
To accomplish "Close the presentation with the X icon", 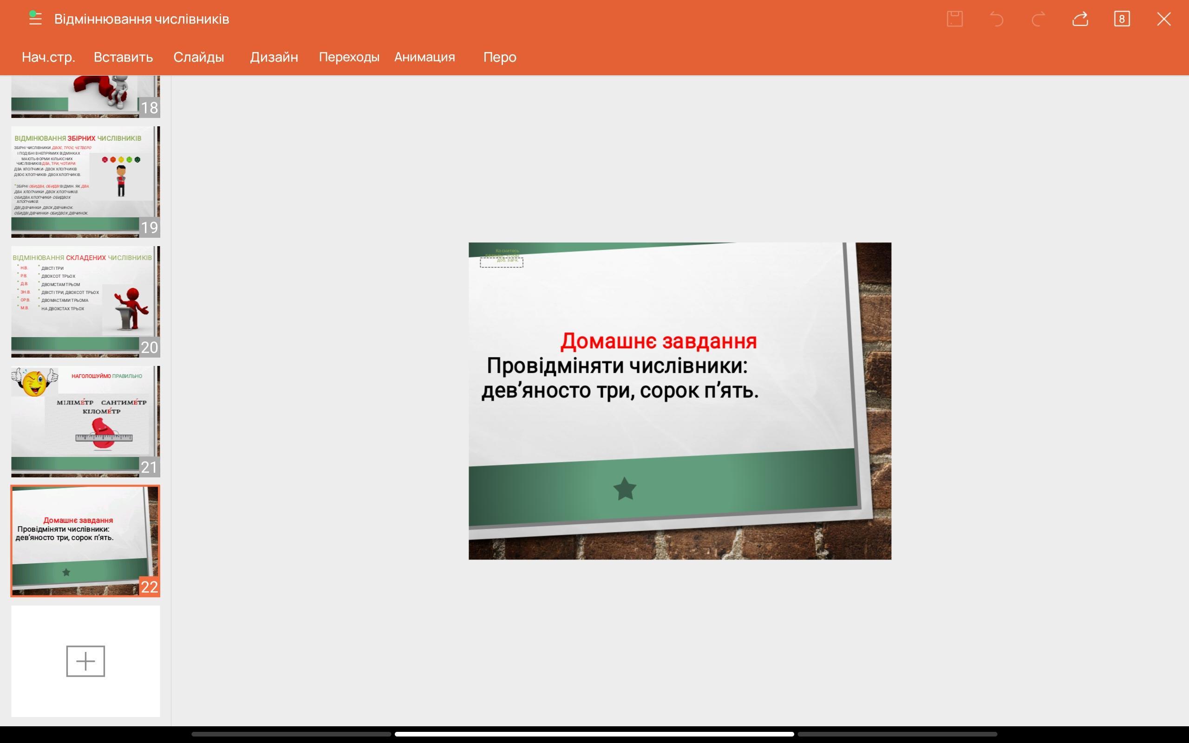I will (x=1163, y=19).
